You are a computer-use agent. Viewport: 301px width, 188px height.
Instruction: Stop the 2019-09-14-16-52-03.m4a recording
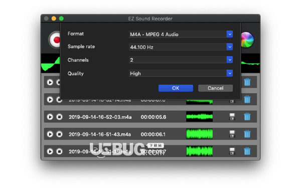pos(59,117)
